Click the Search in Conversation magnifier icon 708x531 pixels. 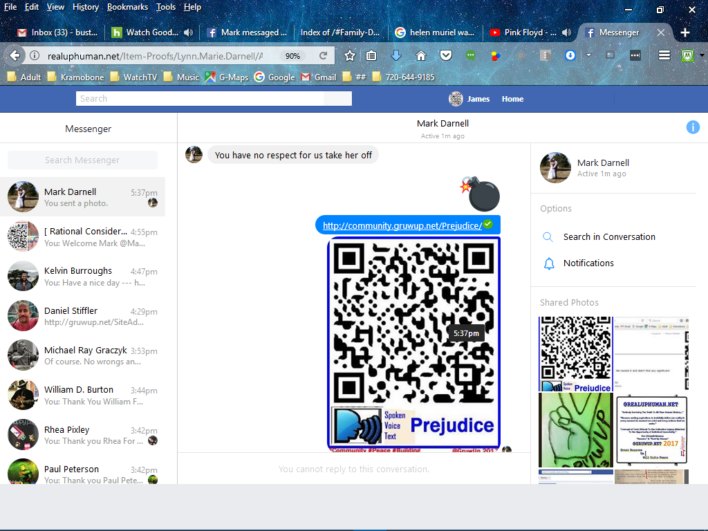click(x=548, y=237)
